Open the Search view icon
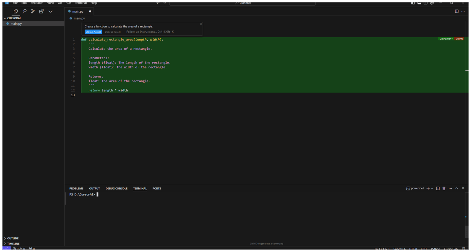 coord(24,11)
